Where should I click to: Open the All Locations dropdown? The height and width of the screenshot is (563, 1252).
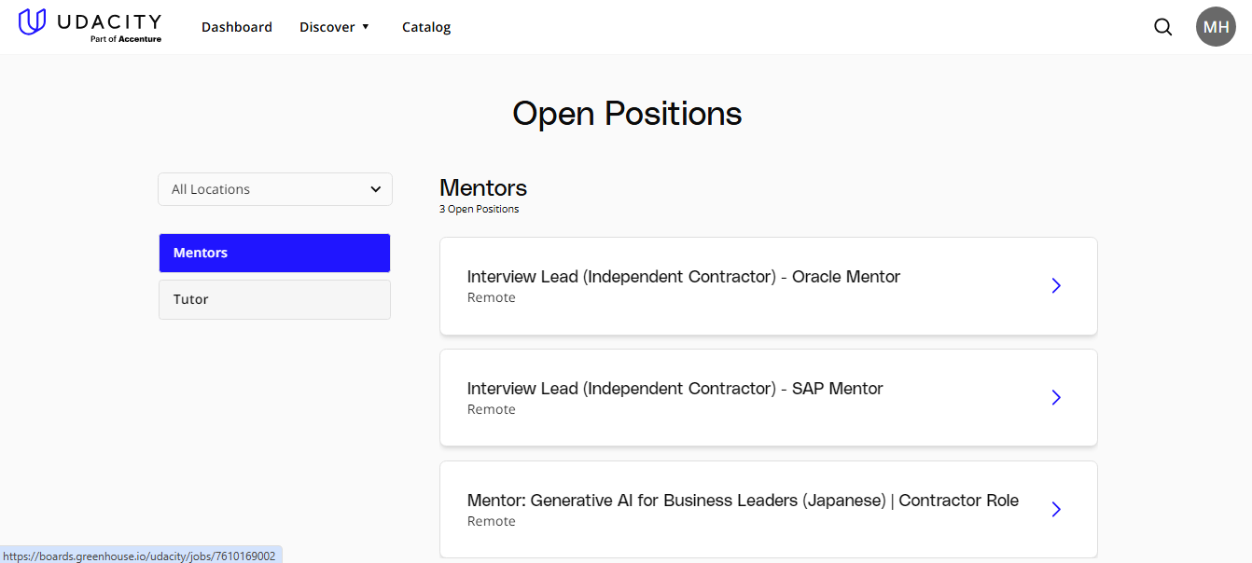coord(274,188)
